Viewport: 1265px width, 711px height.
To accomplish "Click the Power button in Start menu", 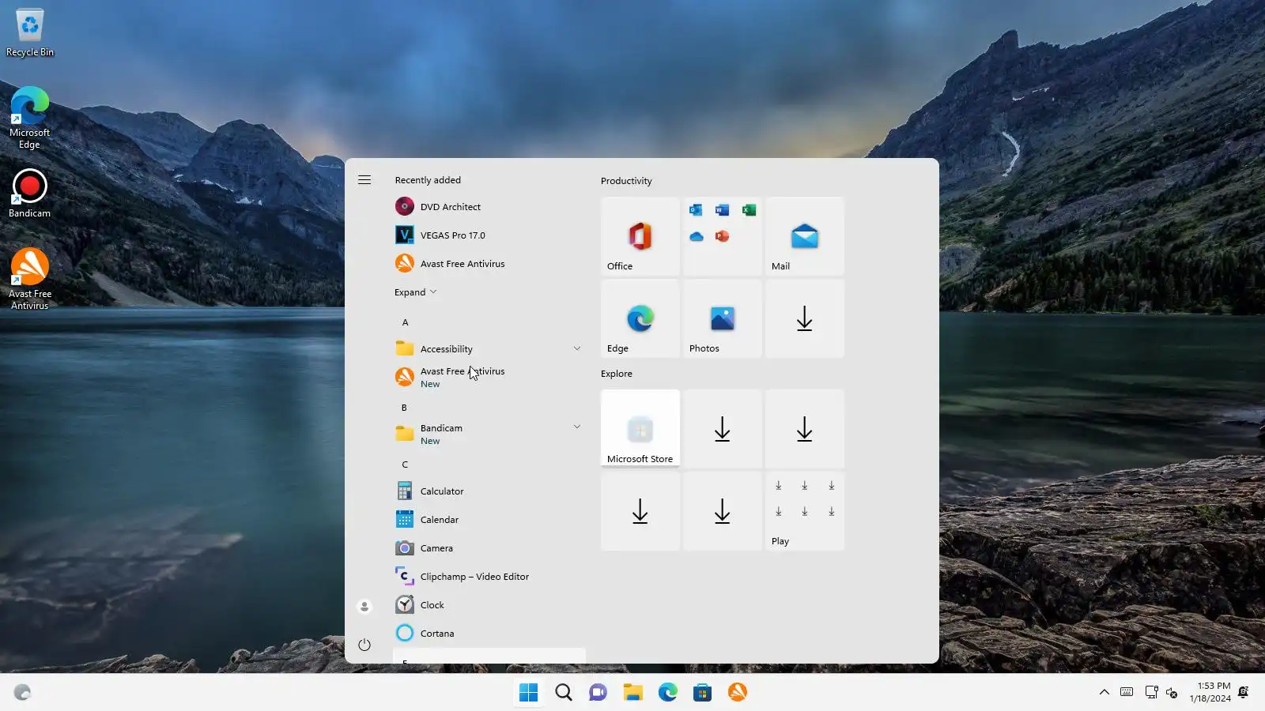I will 364,645.
